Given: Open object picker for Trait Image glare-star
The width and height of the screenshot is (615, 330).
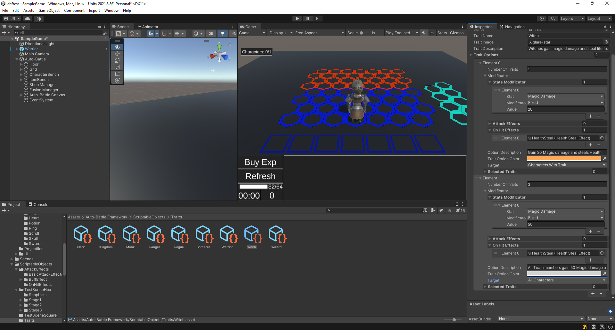Looking at the screenshot, I should (606, 42).
